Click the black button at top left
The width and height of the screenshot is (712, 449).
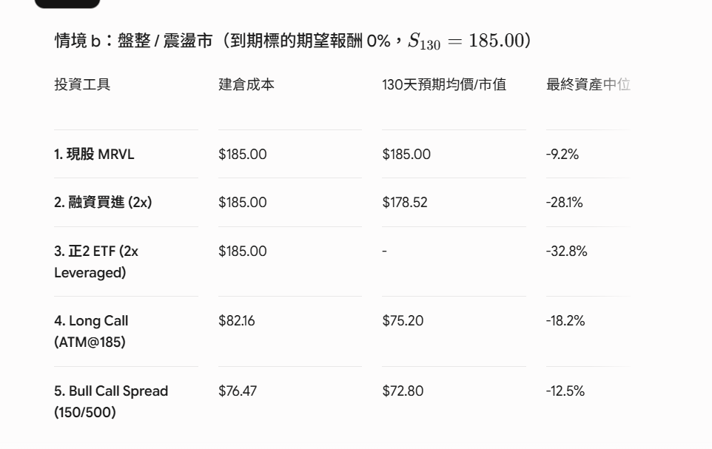tap(67, 4)
